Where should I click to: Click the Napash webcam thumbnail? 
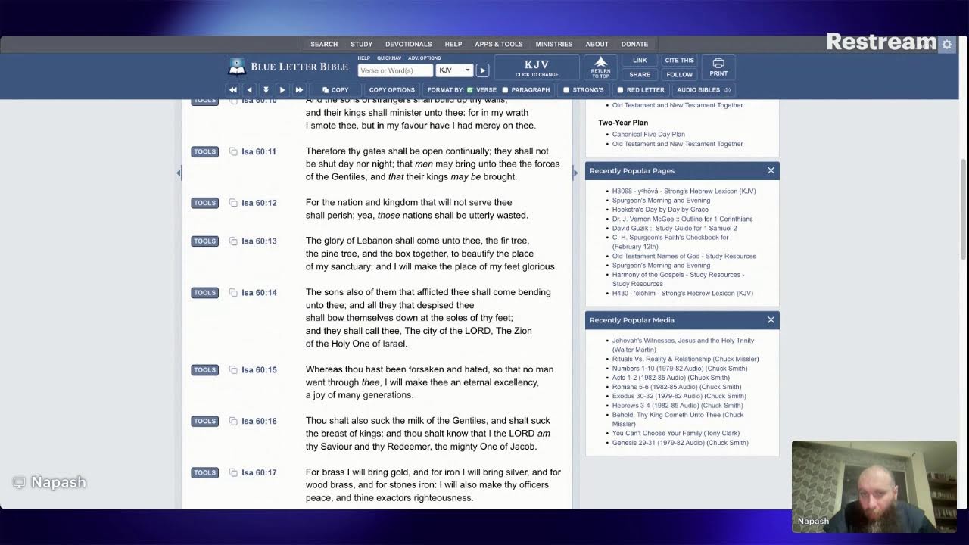coord(874,486)
